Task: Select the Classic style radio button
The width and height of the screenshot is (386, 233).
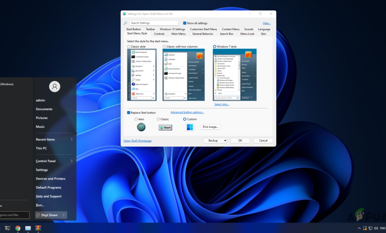Action: point(129,47)
